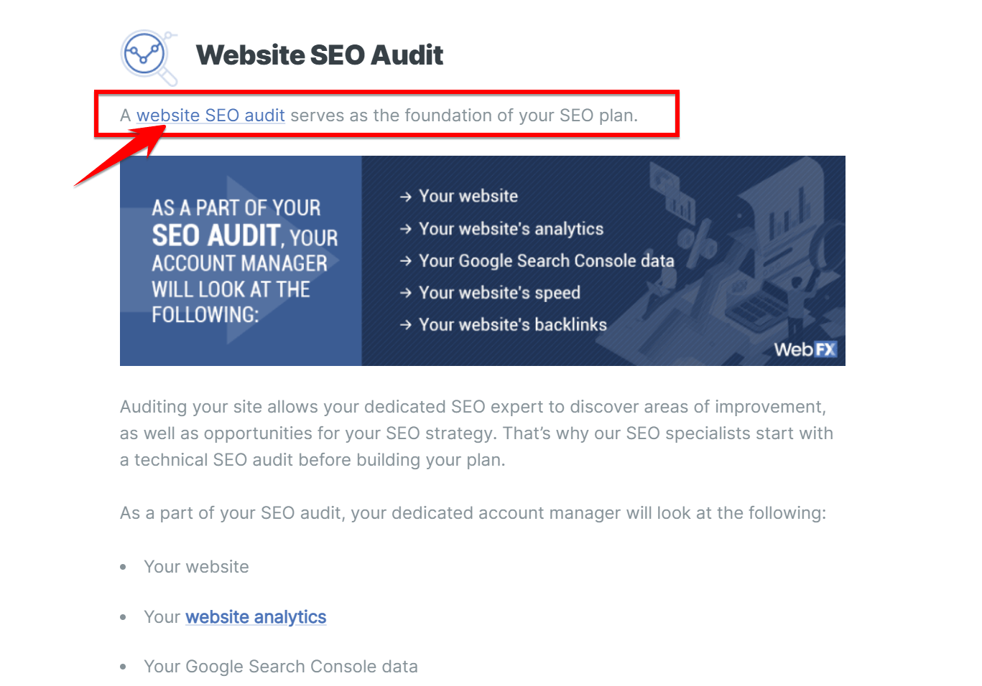
Task: Click the 'Your website' bullet list item
Action: 196,567
